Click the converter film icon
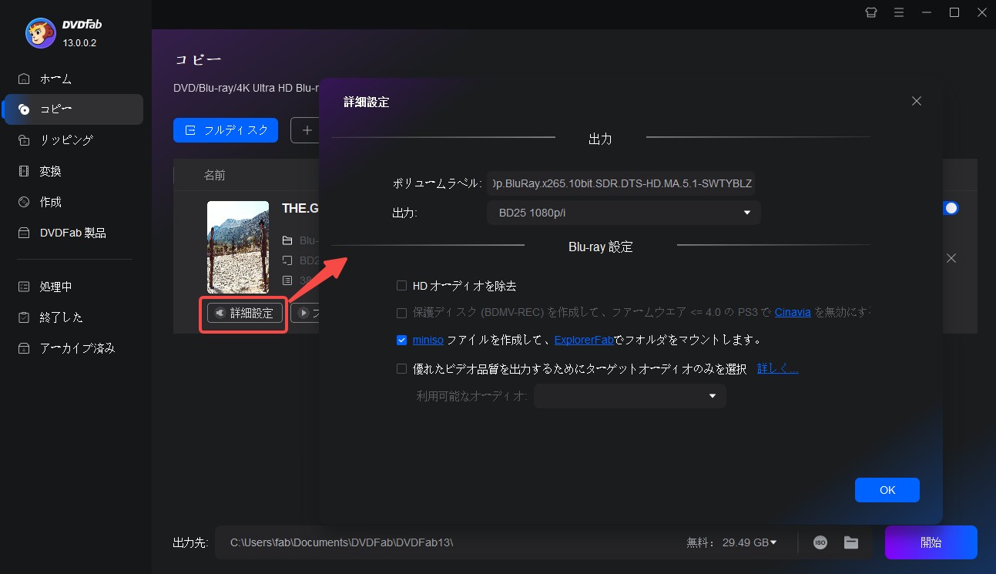The width and height of the screenshot is (996, 574). pyautogui.click(x=24, y=171)
